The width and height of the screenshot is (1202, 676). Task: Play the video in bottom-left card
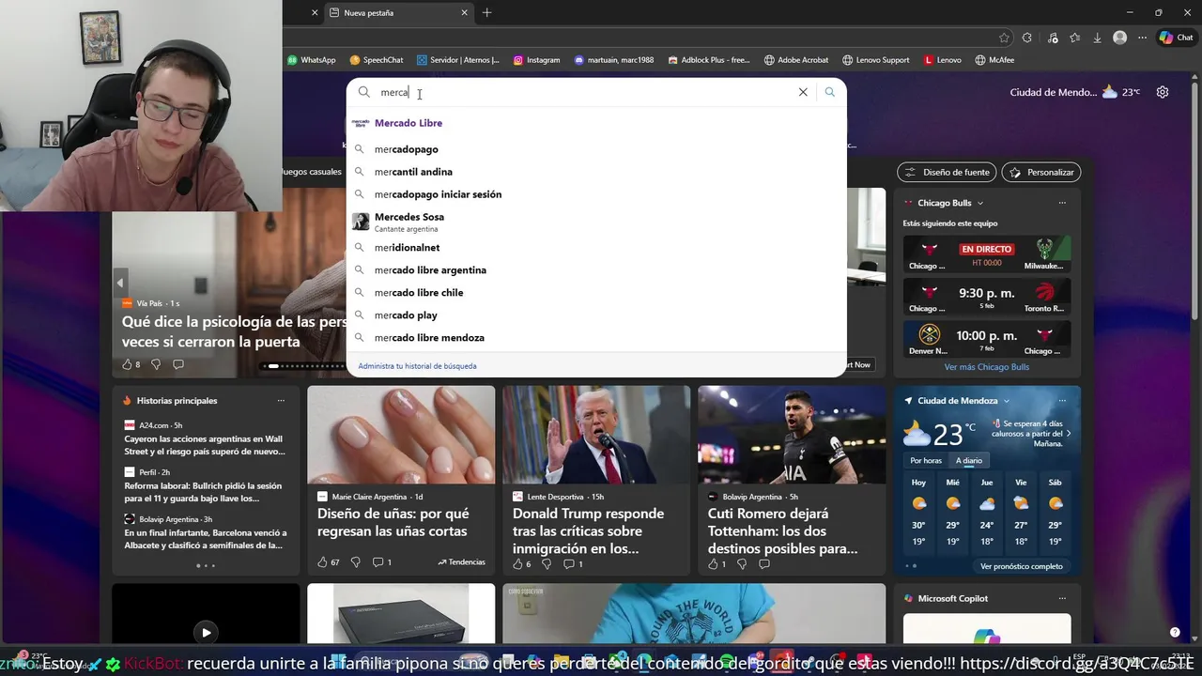(206, 632)
